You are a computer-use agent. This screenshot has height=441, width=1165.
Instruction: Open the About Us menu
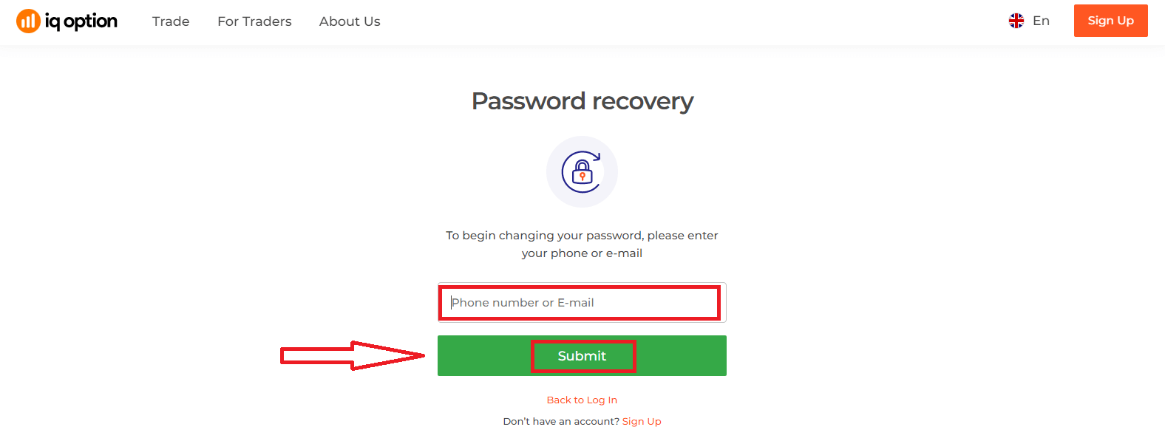350,21
